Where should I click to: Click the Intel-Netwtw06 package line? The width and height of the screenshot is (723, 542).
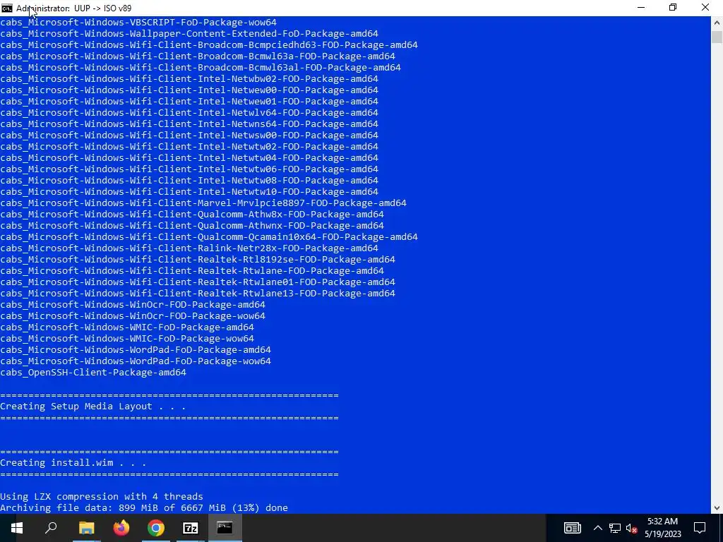pyautogui.click(x=189, y=169)
